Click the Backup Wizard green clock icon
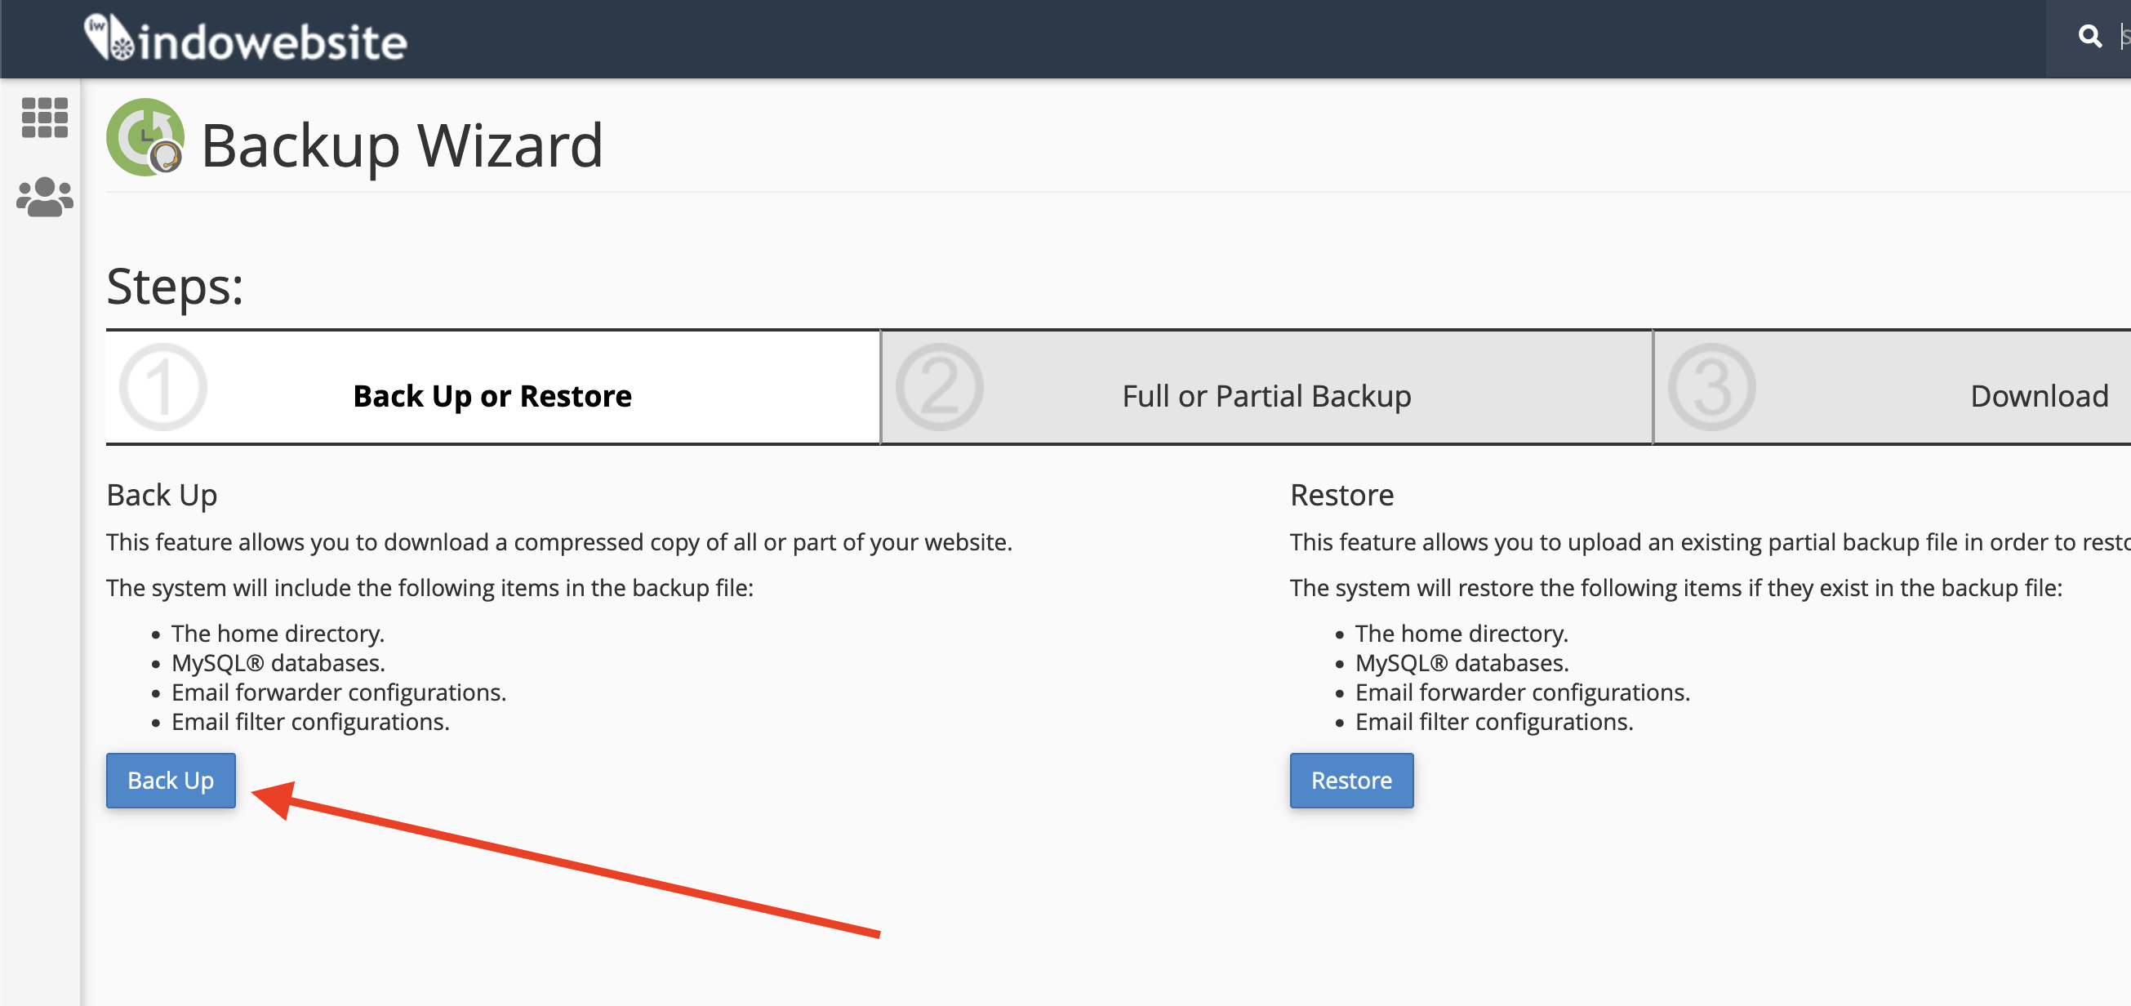 [x=145, y=137]
